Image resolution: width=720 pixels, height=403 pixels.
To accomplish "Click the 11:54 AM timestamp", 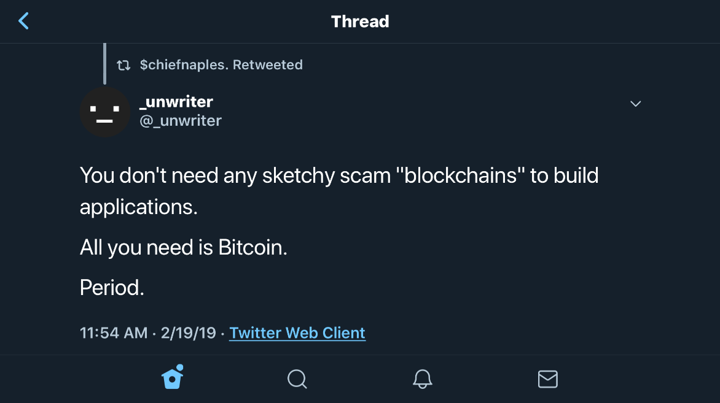I will click(x=114, y=333).
